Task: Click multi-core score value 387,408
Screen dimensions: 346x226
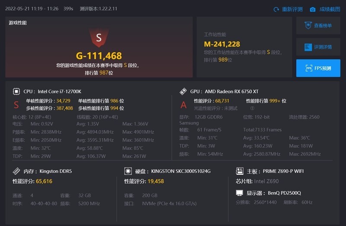Action: (x=64, y=108)
